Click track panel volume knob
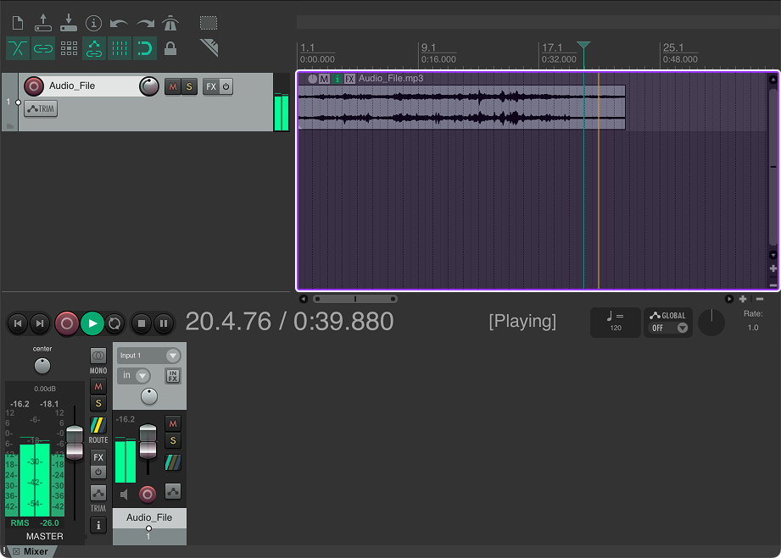Viewport: 781px width, 558px height. [x=149, y=86]
